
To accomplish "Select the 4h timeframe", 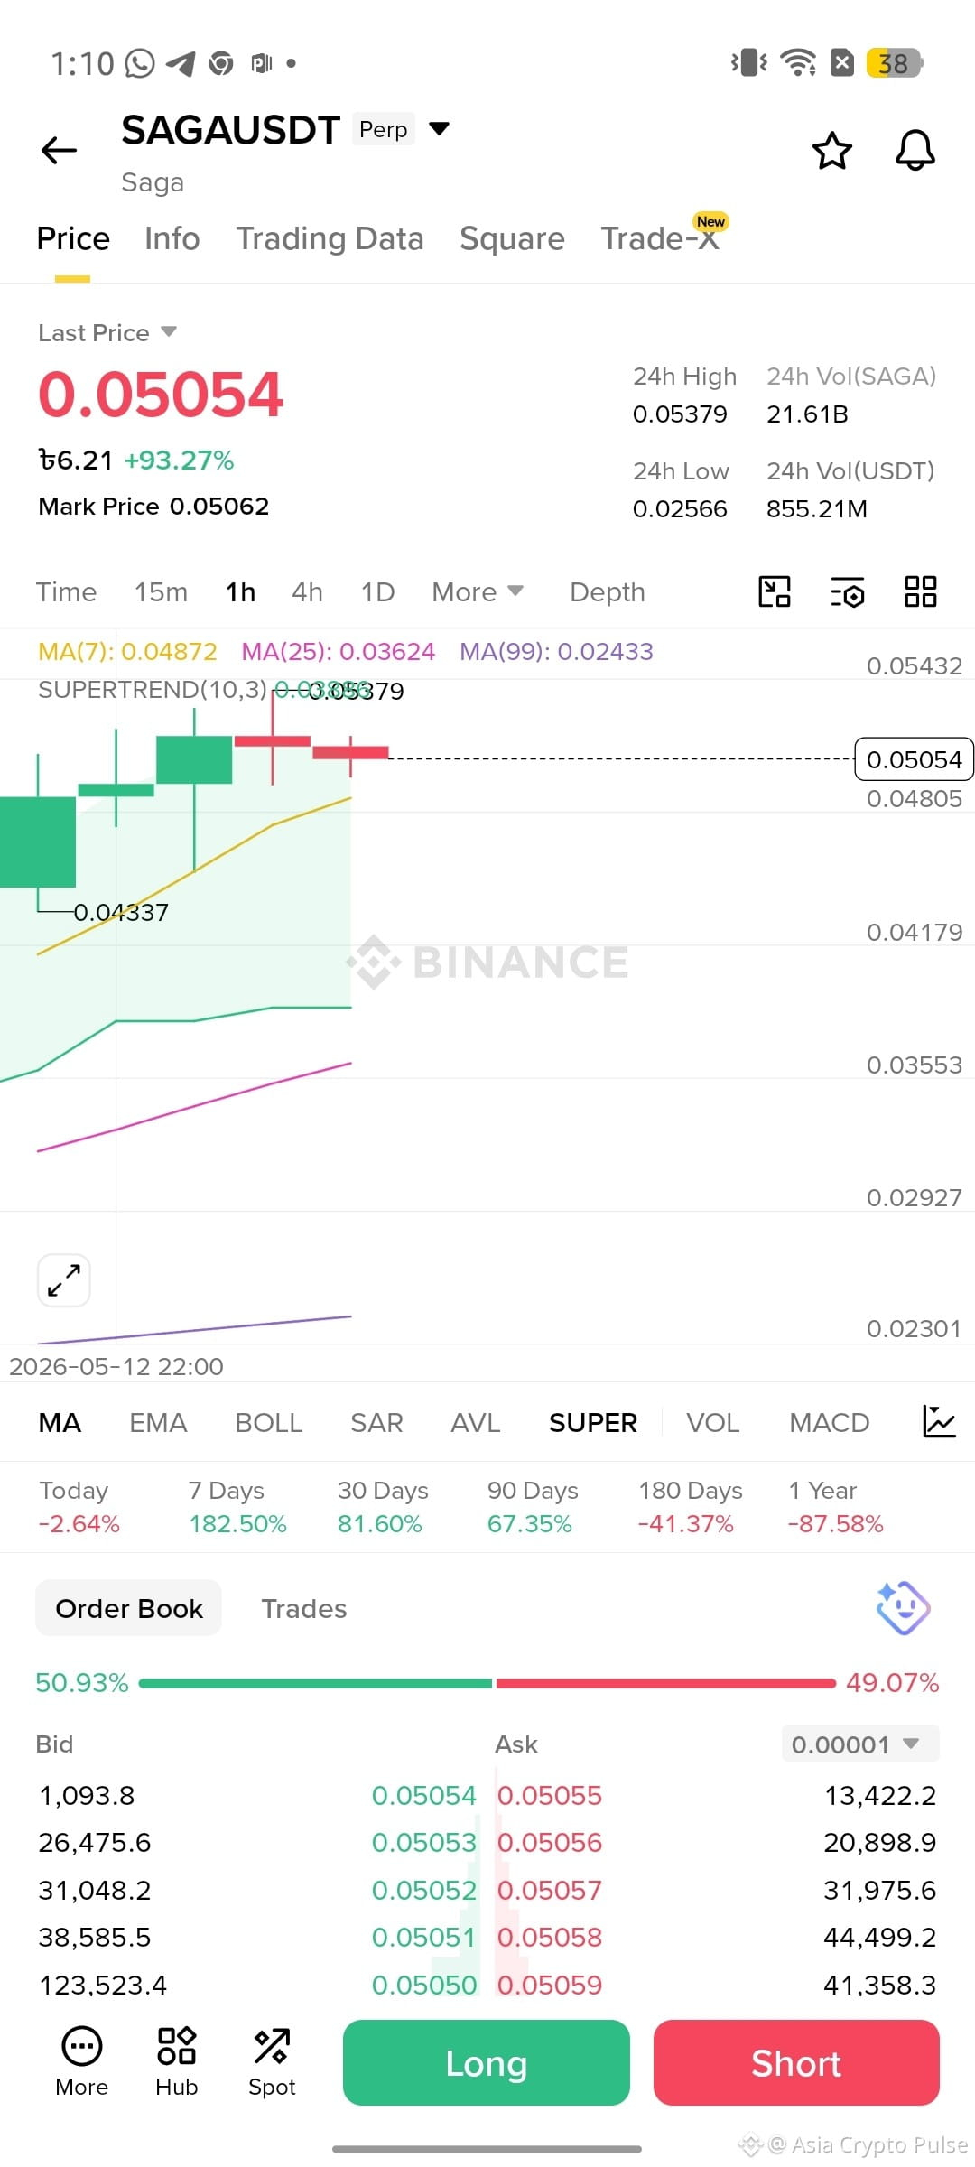I will (x=307, y=591).
